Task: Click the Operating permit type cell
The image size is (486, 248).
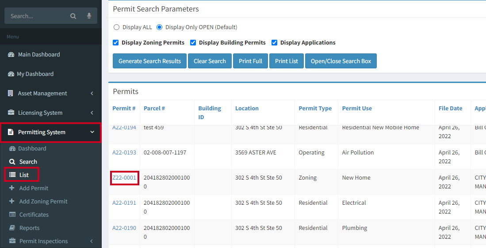Action: pyautogui.click(x=311, y=152)
